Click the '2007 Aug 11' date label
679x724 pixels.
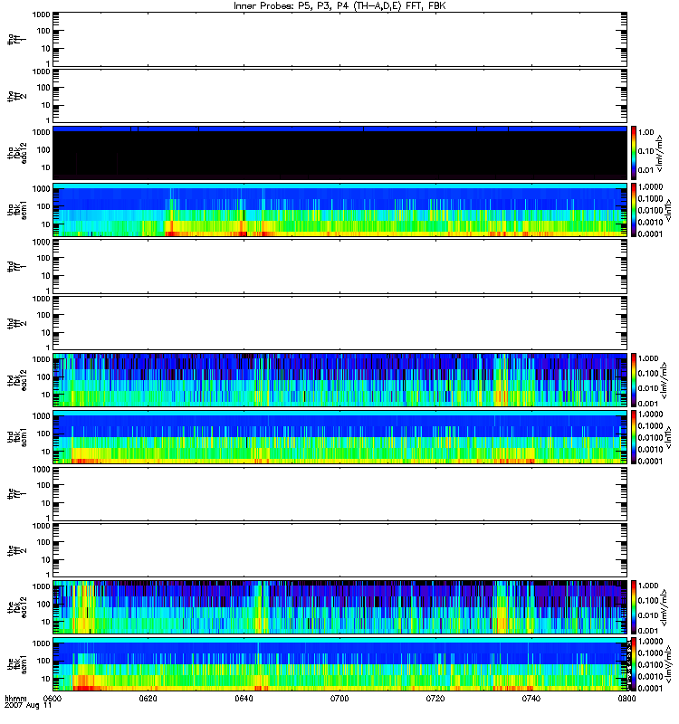28,706
